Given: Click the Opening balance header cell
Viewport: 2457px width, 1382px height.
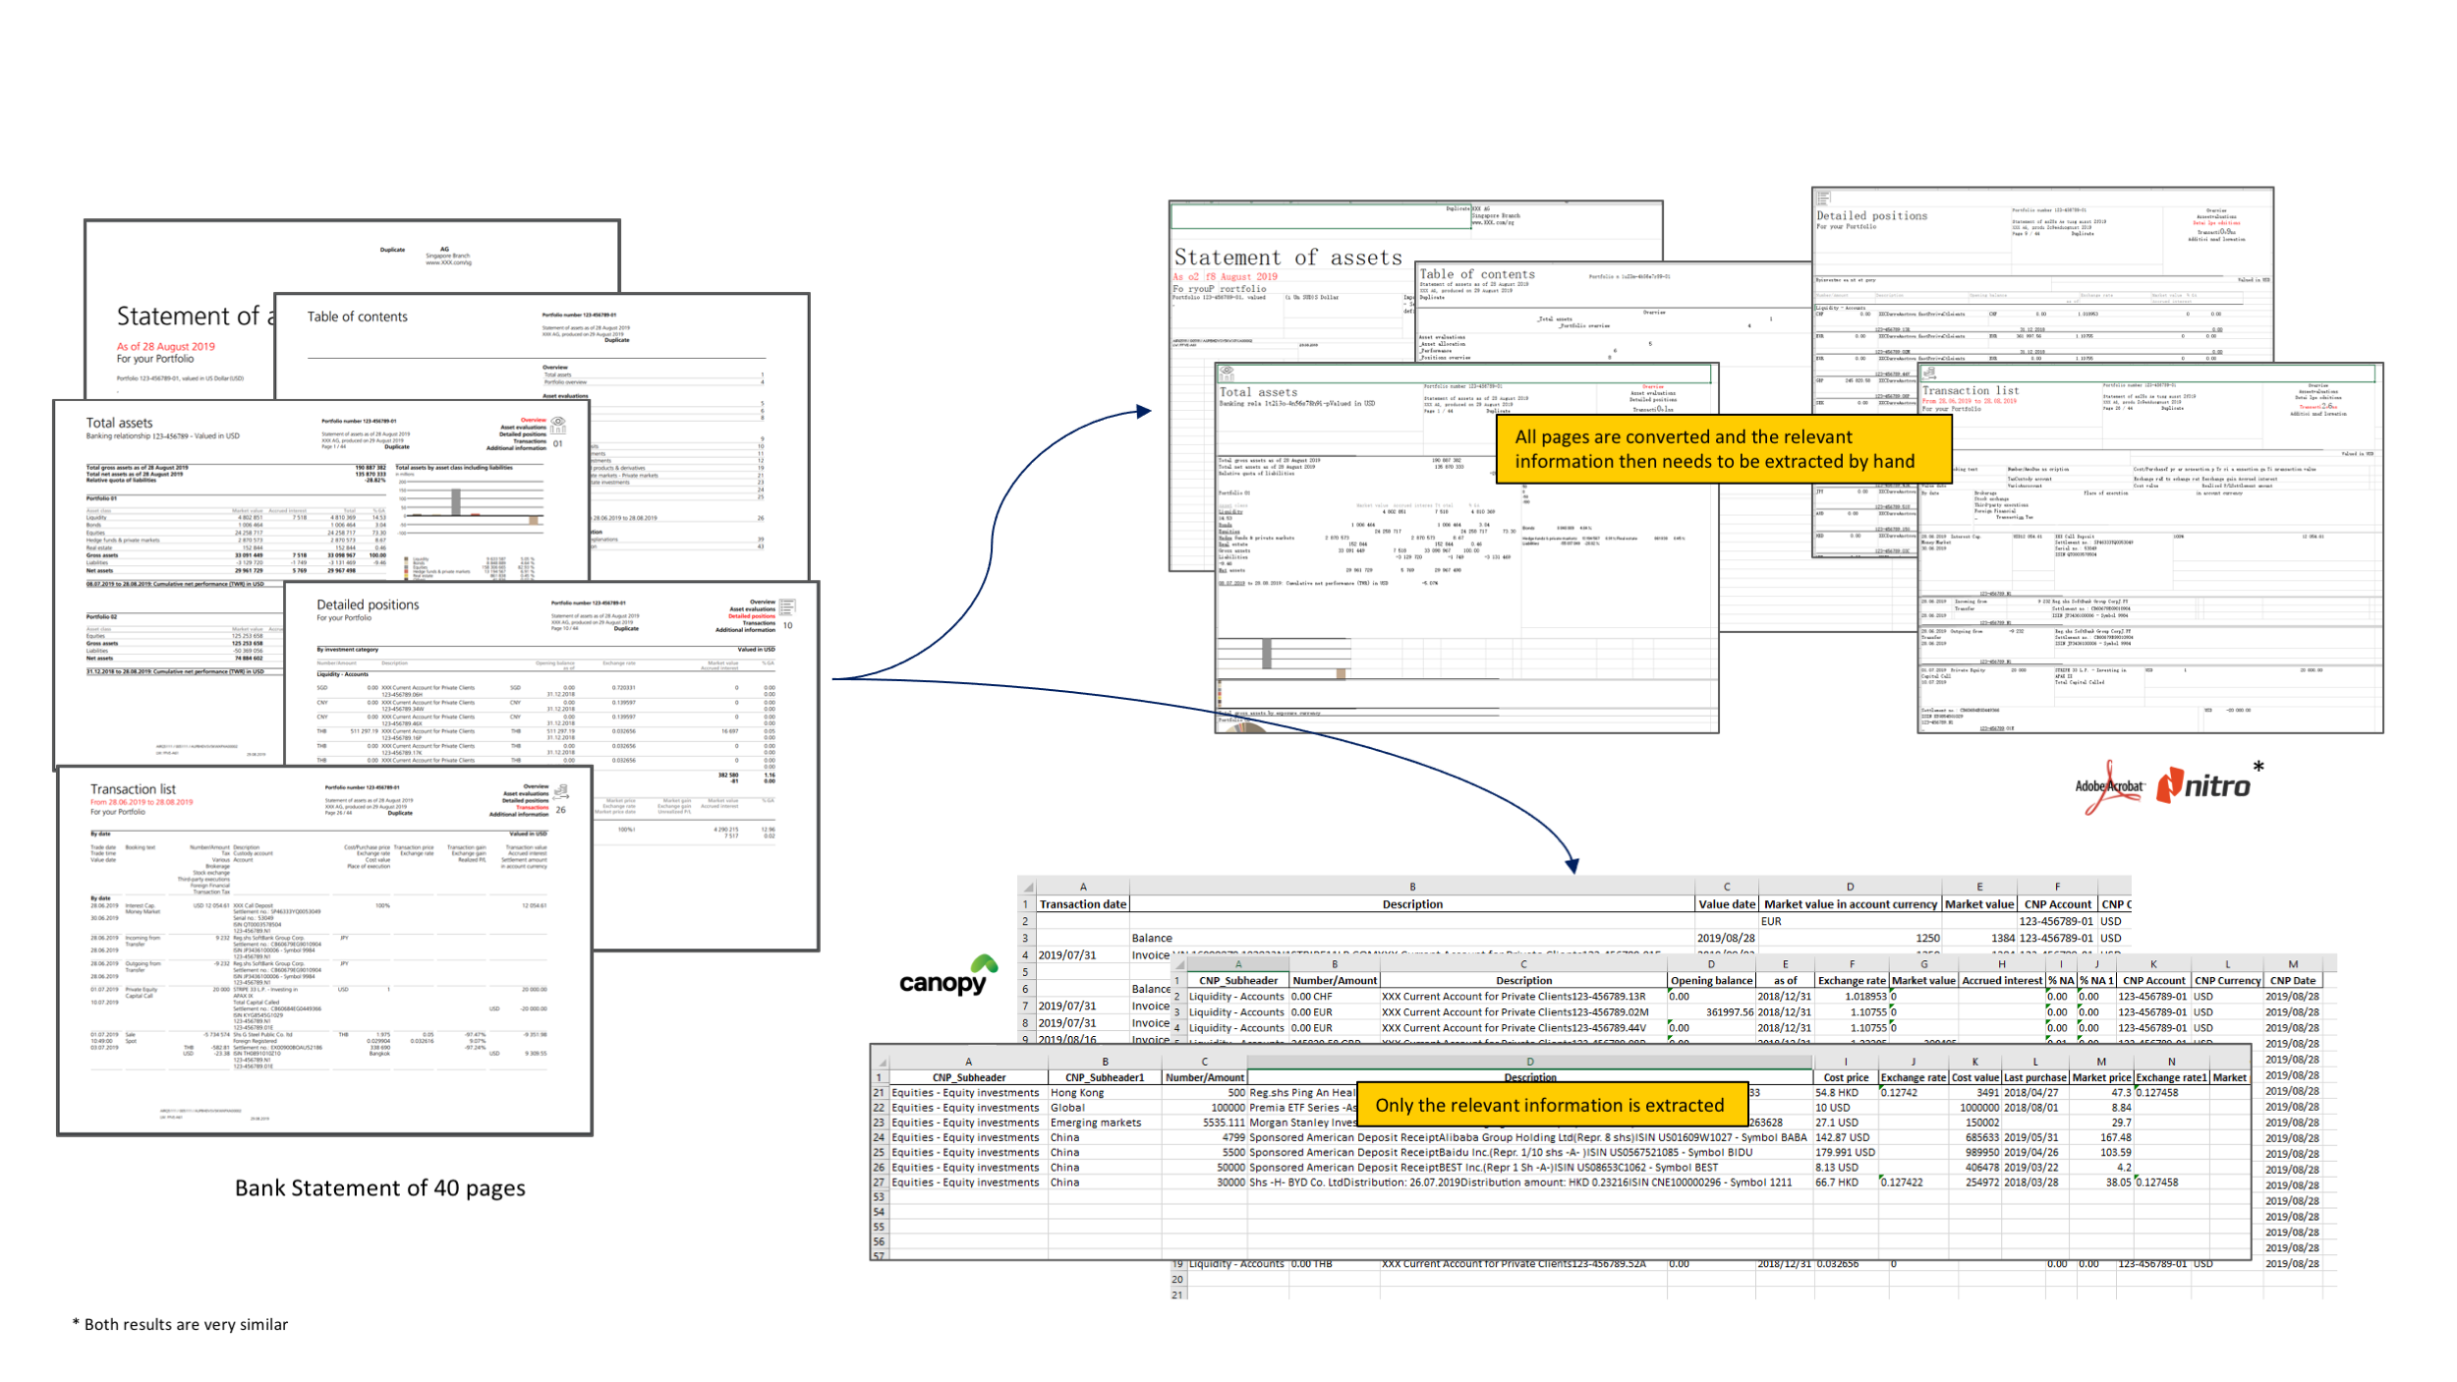Looking at the screenshot, I should pyautogui.click(x=1711, y=980).
